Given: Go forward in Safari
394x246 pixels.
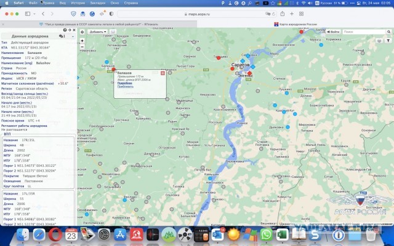Looking at the screenshot, I should (x=52, y=14).
